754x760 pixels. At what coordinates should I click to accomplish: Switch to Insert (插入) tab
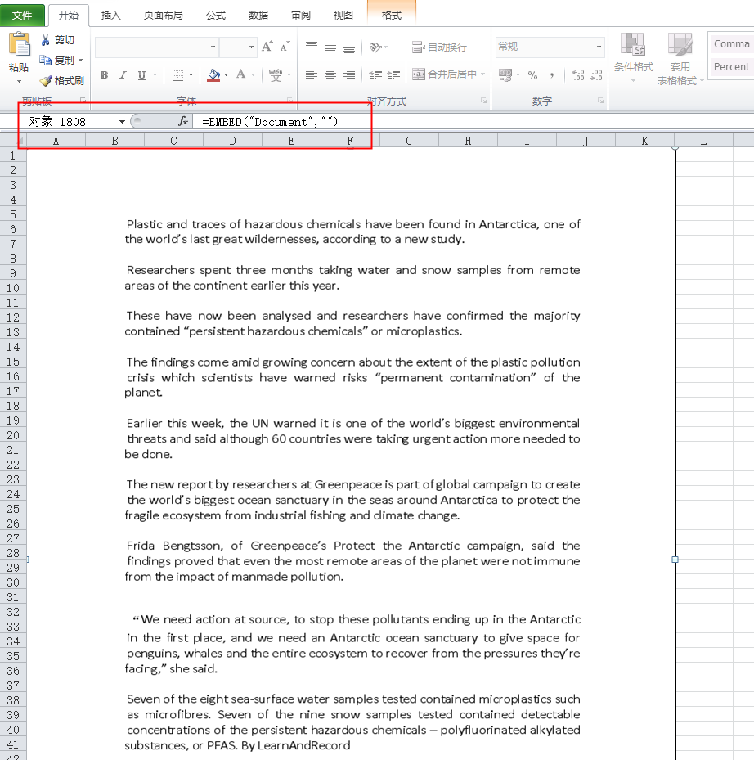coord(110,16)
